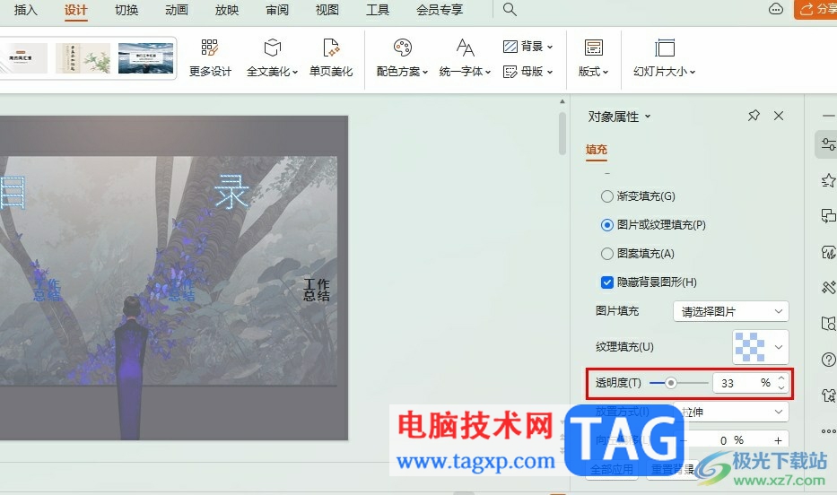
Task: Select the 录 title text on the slide
Action: pos(231,192)
